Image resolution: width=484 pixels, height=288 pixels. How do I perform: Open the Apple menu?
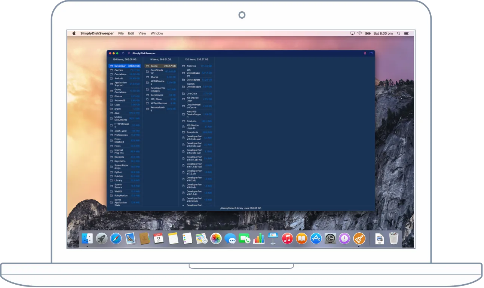click(x=74, y=33)
